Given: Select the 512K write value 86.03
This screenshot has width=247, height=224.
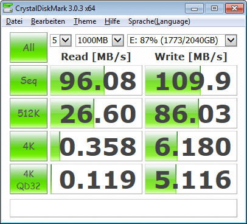Looking at the screenshot, I should (191, 113).
